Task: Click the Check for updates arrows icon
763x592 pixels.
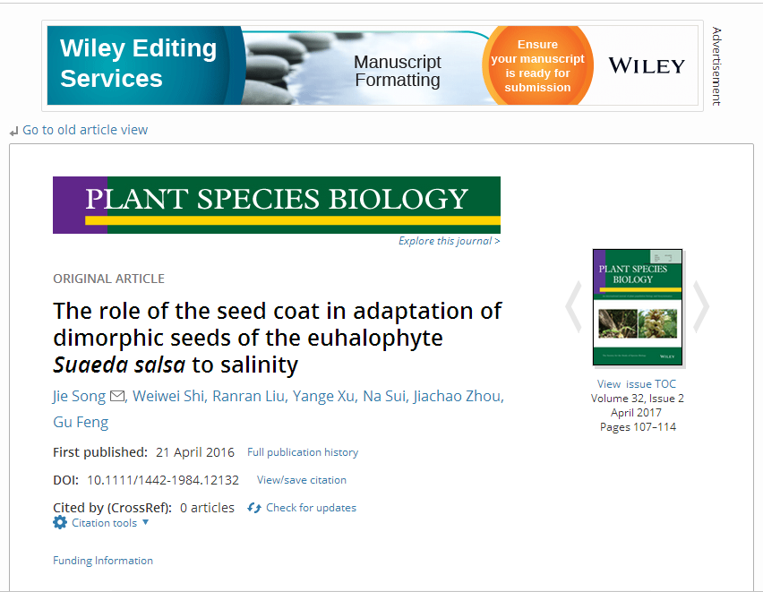Action: pyautogui.click(x=254, y=508)
